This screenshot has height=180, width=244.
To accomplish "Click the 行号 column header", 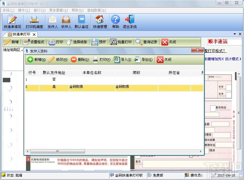I will coord(32,73).
